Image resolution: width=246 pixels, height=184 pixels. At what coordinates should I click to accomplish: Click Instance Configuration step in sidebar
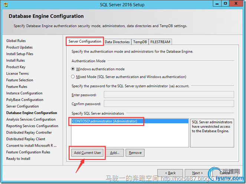(x=24, y=93)
